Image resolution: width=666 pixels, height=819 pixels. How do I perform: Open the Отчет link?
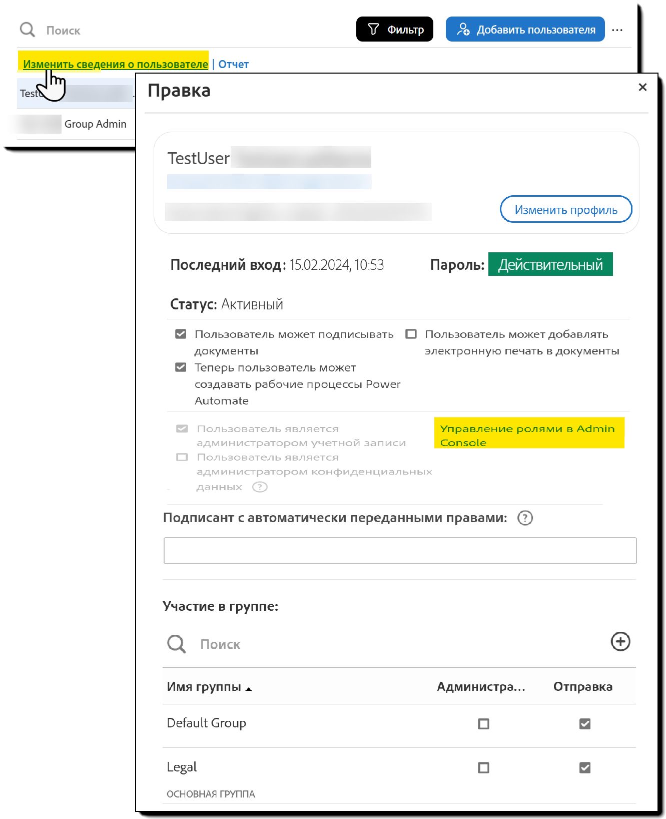pos(234,64)
